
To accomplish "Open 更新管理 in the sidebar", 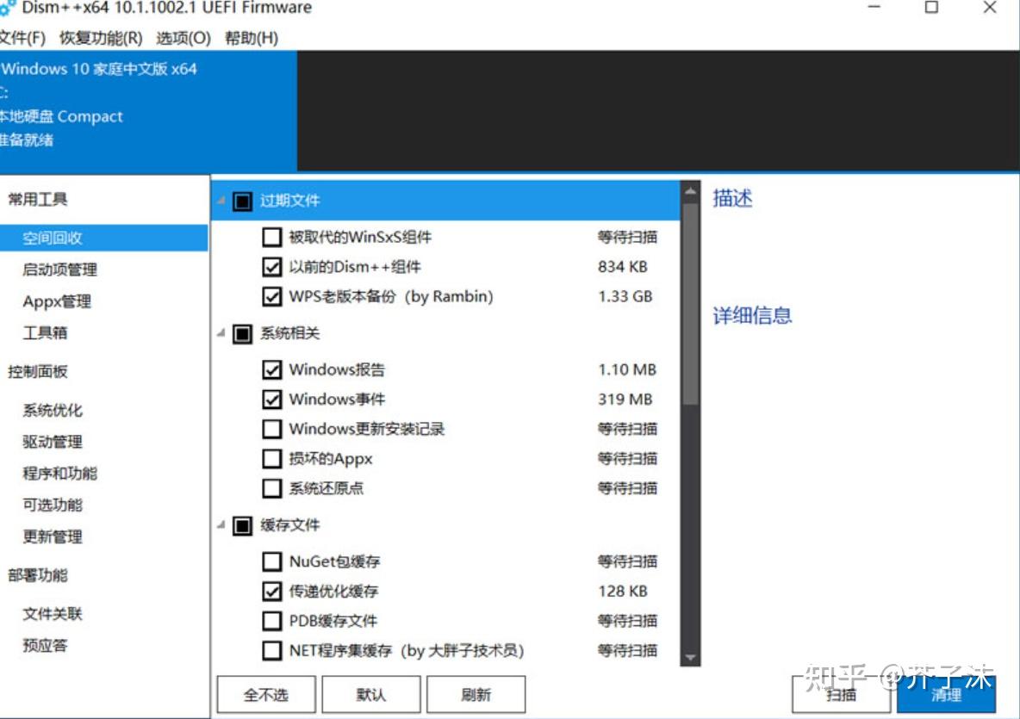I will 53,537.
